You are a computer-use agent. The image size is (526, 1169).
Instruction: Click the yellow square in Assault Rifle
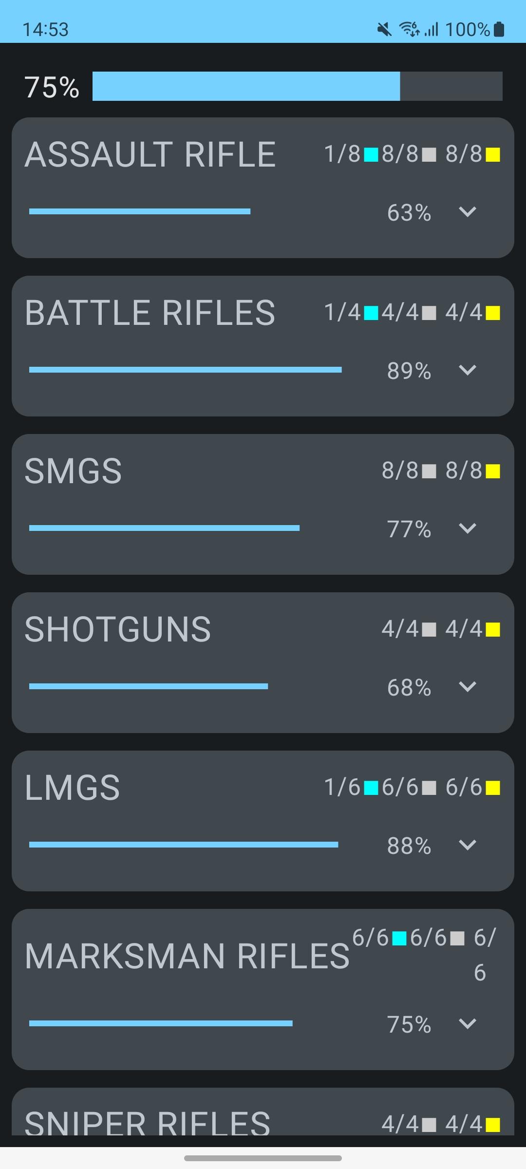[493, 155]
